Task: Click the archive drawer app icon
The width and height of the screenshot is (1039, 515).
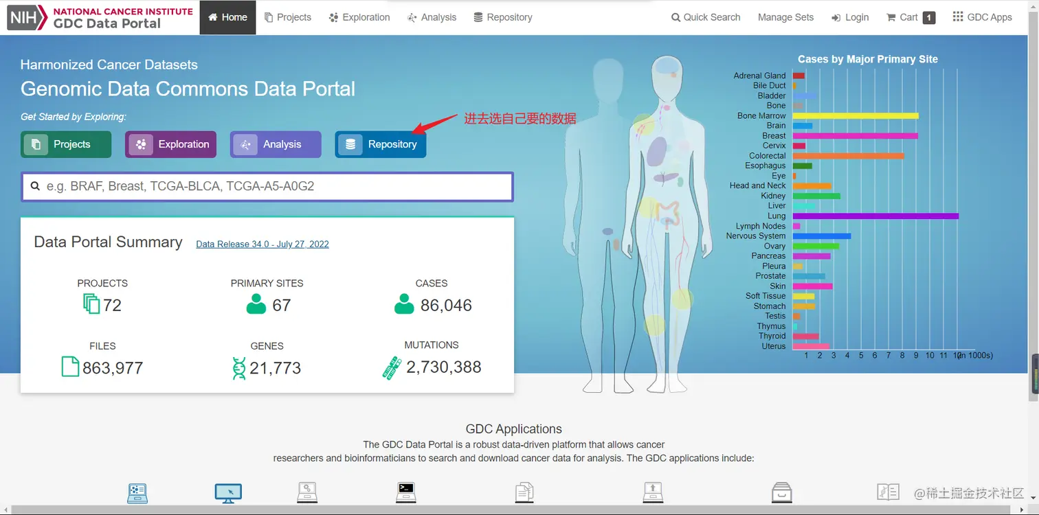Action: coord(781,492)
